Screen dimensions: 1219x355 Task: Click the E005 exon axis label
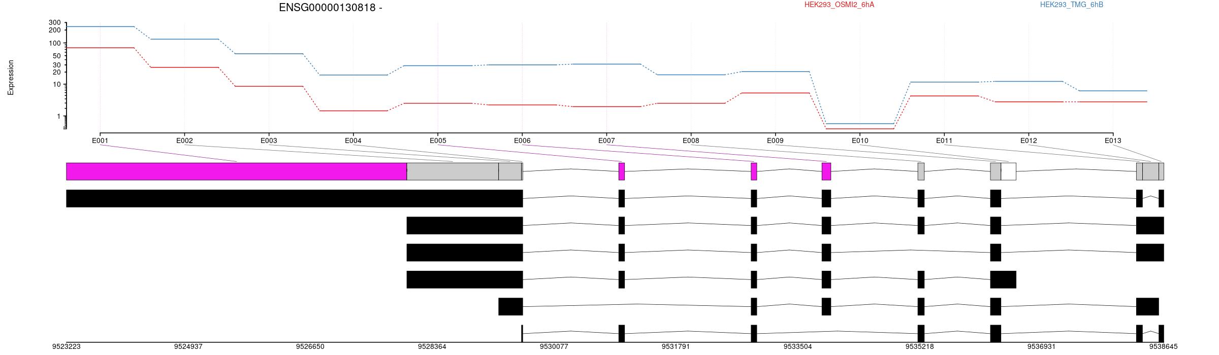[438, 140]
